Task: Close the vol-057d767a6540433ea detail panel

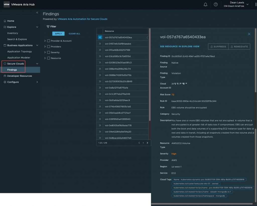Action: [x=249, y=34]
